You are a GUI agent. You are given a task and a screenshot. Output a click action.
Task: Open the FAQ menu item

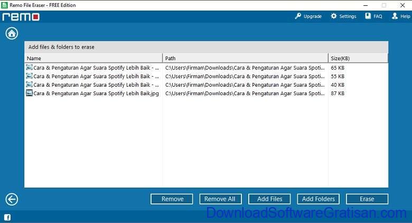[373, 16]
